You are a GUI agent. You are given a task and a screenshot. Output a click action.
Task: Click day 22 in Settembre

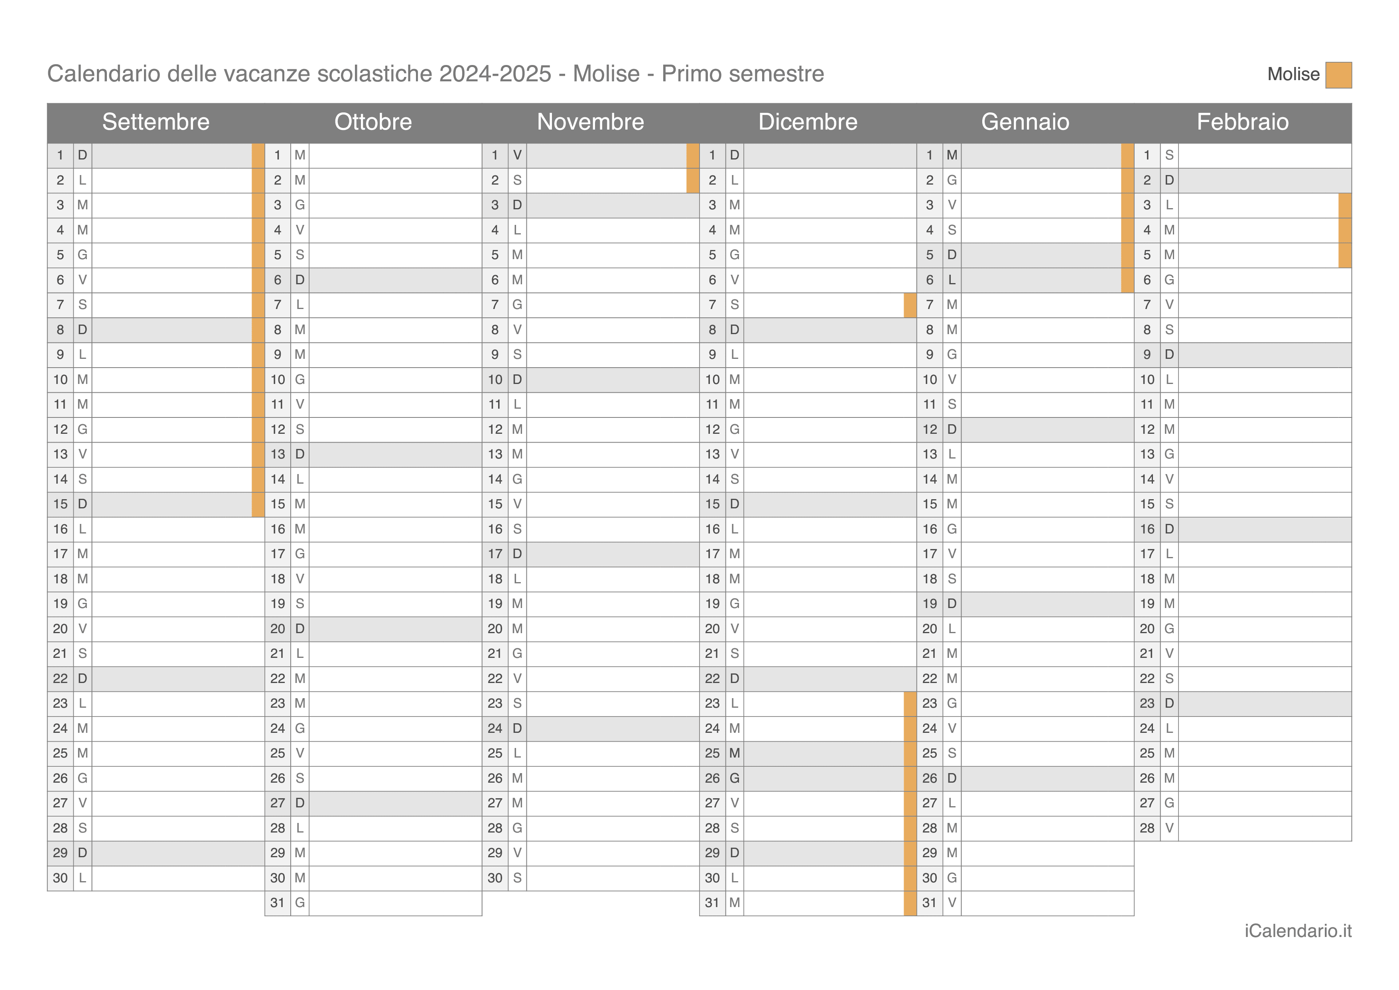60,679
